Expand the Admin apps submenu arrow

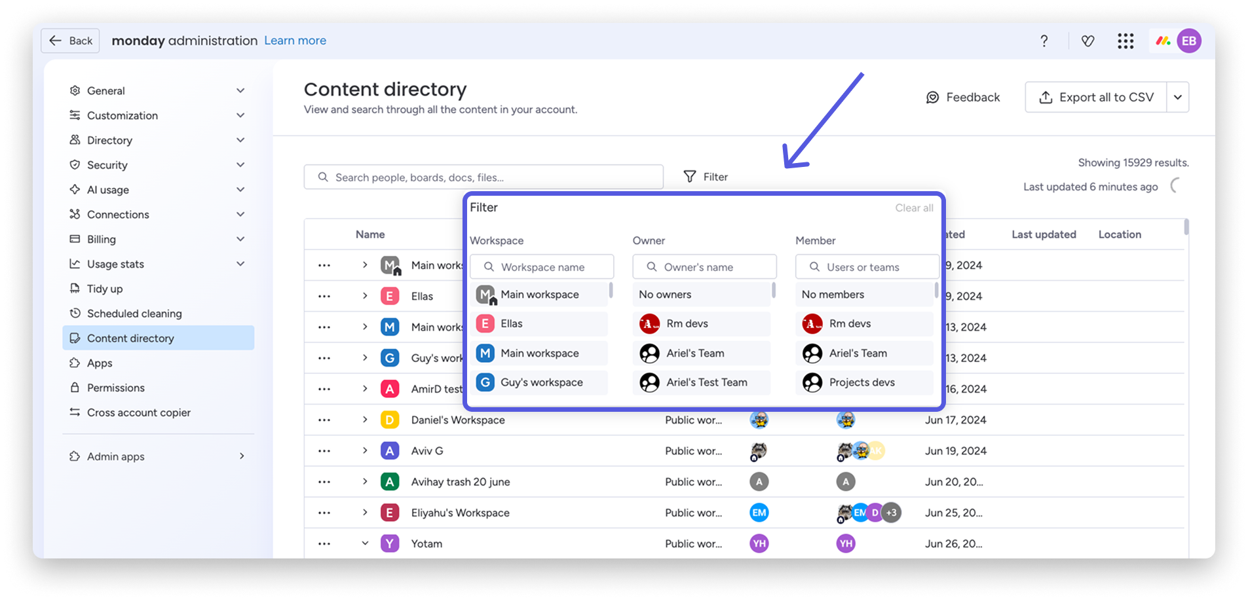pyautogui.click(x=242, y=456)
